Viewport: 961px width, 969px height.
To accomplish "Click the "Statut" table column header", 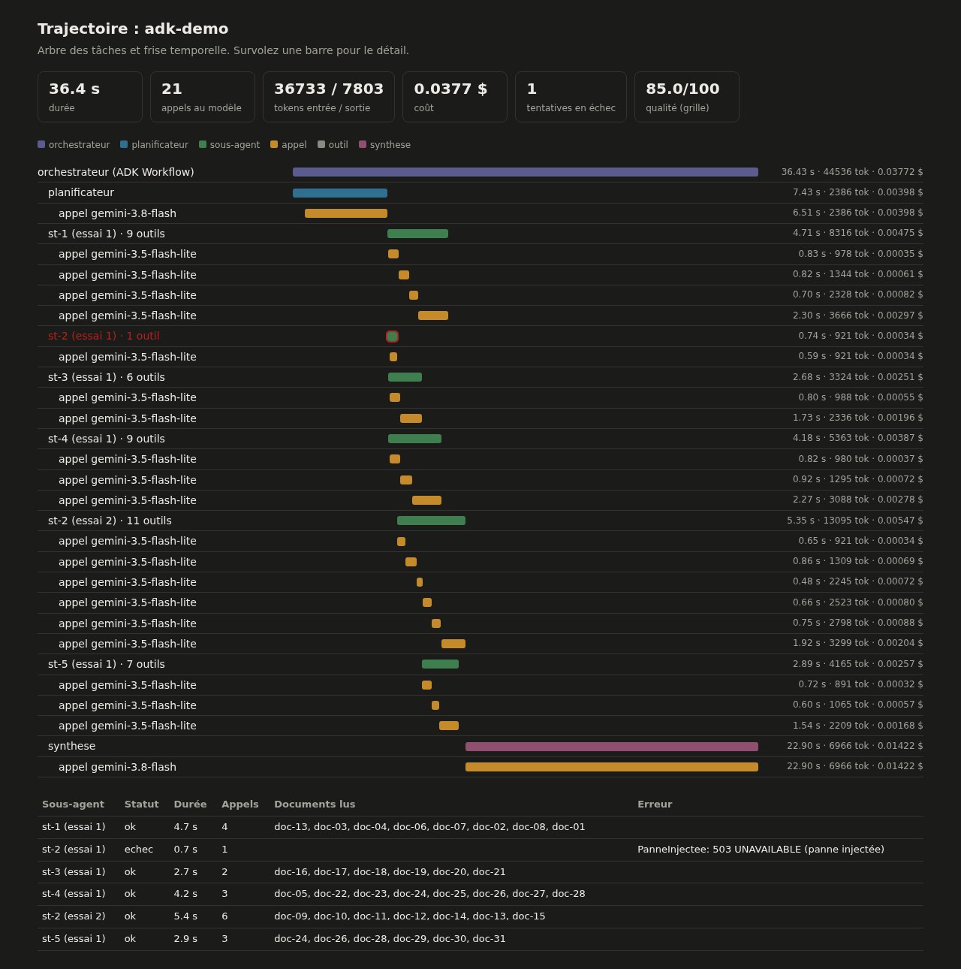I will (142, 804).
